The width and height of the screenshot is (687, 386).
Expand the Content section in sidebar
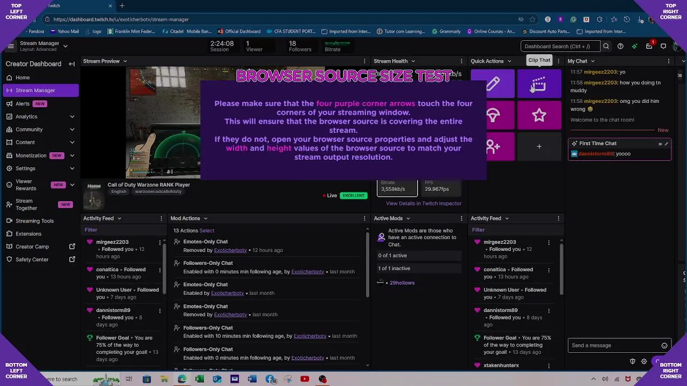(72, 142)
